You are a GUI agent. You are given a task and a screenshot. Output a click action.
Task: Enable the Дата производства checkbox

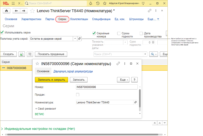click(141, 34)
